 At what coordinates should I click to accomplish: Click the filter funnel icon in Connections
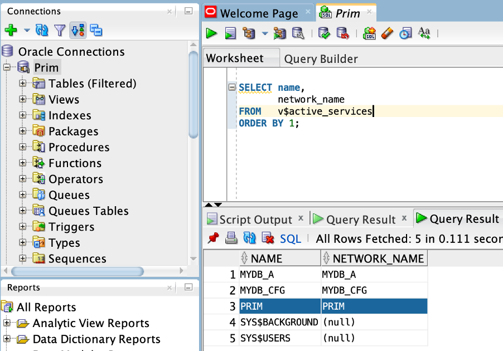click(x=60, y=30)
